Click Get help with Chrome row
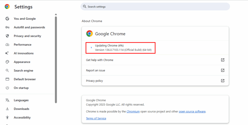 click(x=155, y=60)
